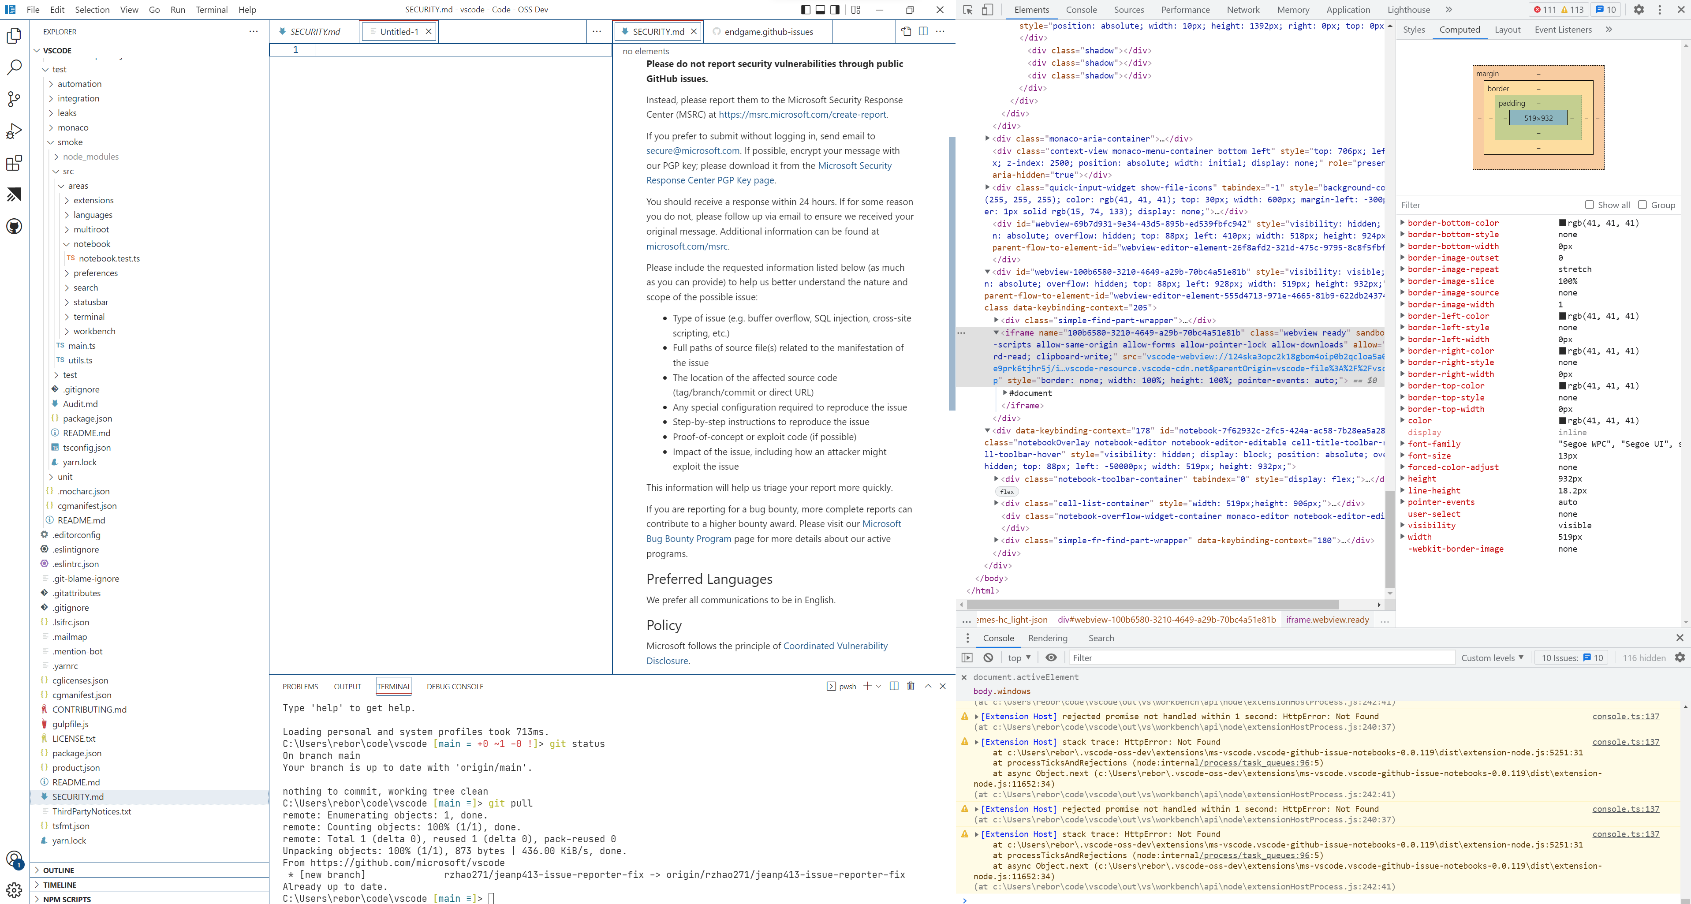Viewport: 1691px width, 904px height.
Task: Open the Manage gear in activity bar
Action: click(x=14, y=890)
